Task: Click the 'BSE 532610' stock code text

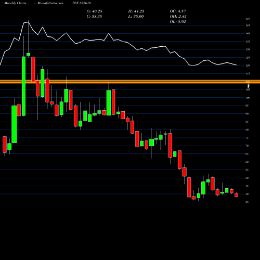Action: [82, 3]
